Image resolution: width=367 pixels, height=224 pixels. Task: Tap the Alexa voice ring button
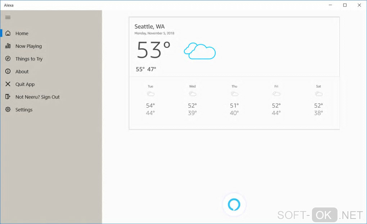[234, 204]
